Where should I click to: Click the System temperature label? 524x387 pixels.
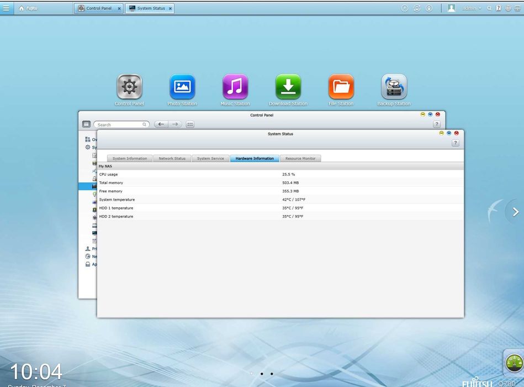[117, 200]
